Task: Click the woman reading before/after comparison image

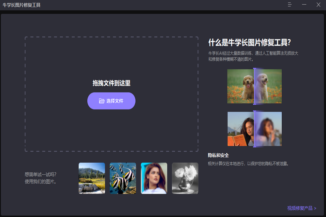Action: pyautogui.click(x=255, y=129)
